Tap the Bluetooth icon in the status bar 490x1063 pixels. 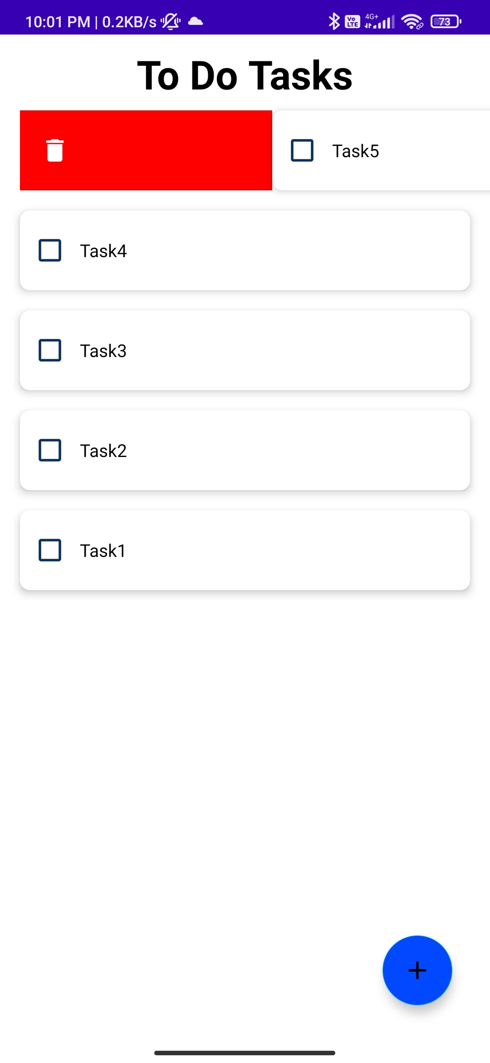334,20
